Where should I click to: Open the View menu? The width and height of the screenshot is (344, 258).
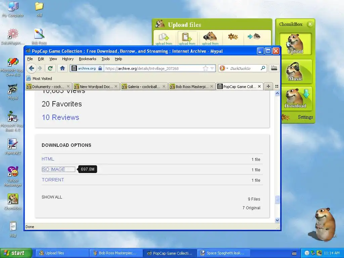53,59
